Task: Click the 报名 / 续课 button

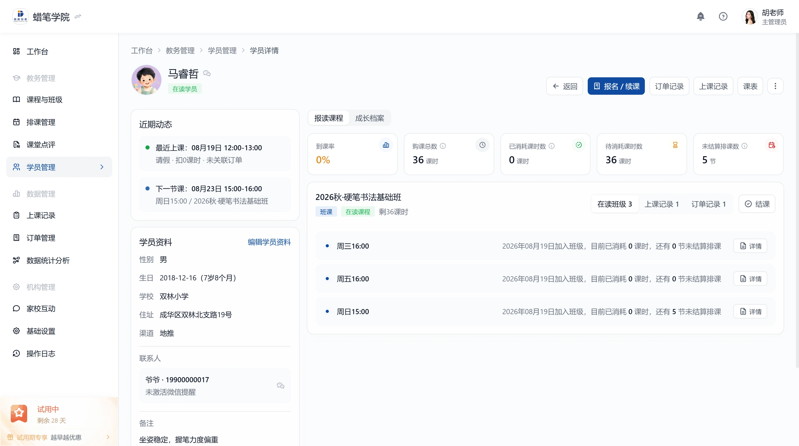Action: (616, 86)
